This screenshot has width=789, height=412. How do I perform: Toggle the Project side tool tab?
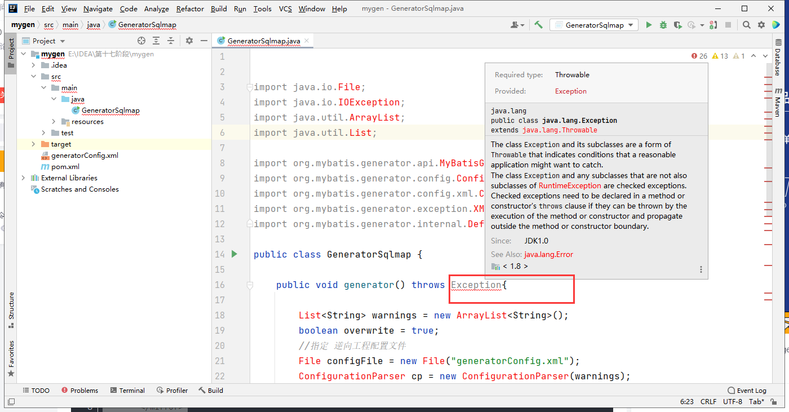tap(11, 53)
